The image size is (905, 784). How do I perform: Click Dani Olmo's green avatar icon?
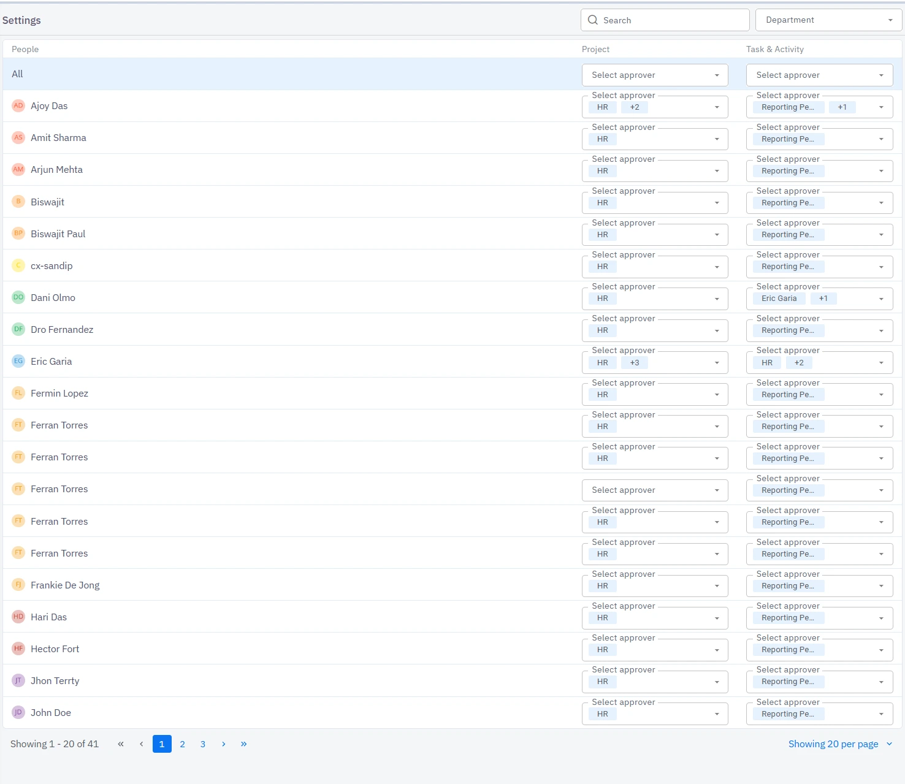[18, 297]
